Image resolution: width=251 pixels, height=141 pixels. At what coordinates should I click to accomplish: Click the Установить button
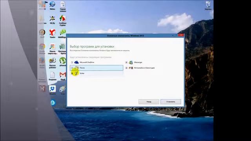(x=171, y=102)
